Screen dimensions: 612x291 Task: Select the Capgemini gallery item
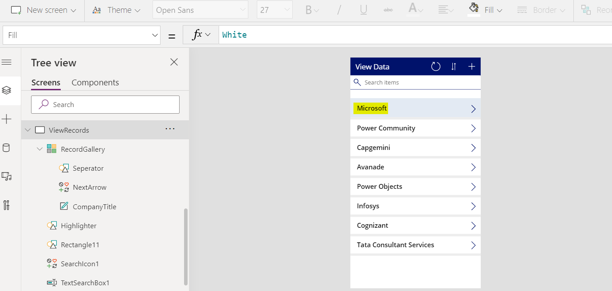416,148
